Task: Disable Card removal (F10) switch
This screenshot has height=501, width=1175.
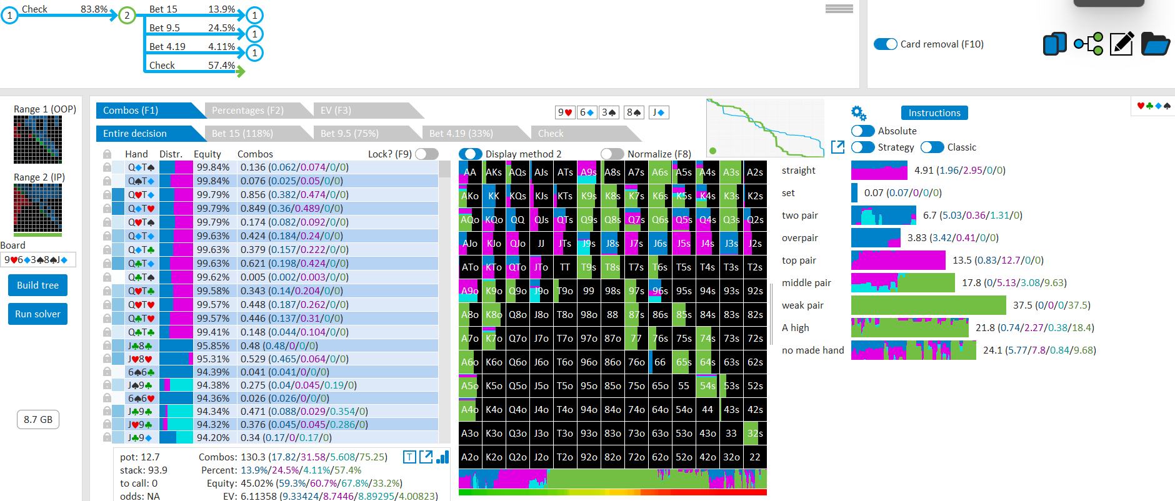Action: click(x=886, y=44)
